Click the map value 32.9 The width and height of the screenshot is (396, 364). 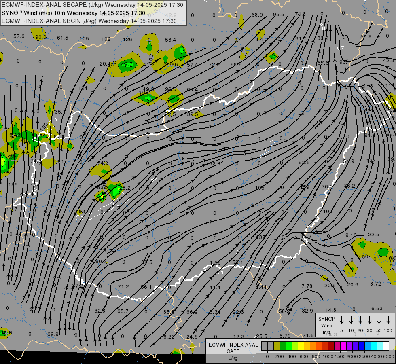click(307, 311)
